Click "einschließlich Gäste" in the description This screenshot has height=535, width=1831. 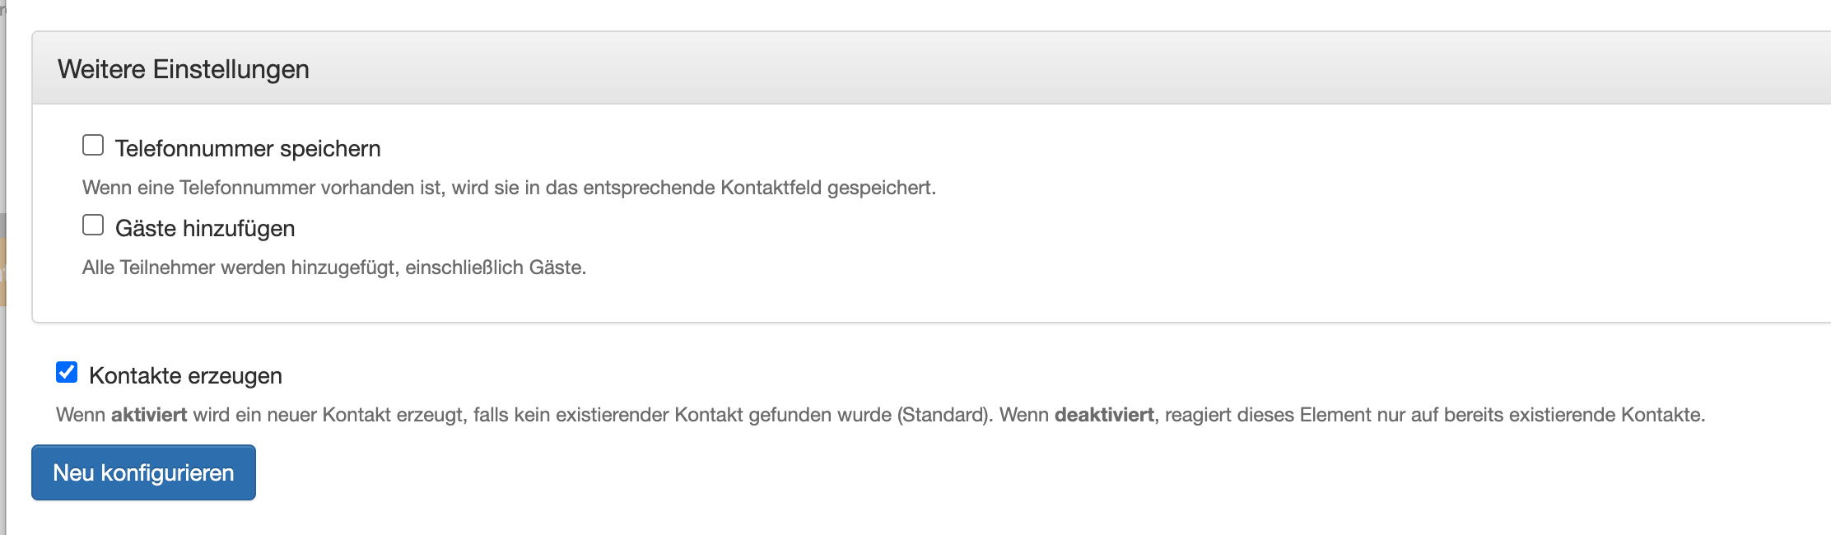[x=495, y=267]
